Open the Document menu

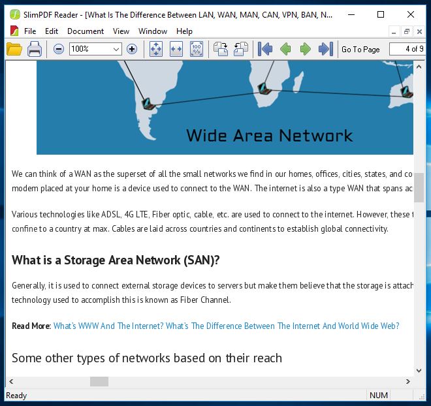[x=85, y=31]
